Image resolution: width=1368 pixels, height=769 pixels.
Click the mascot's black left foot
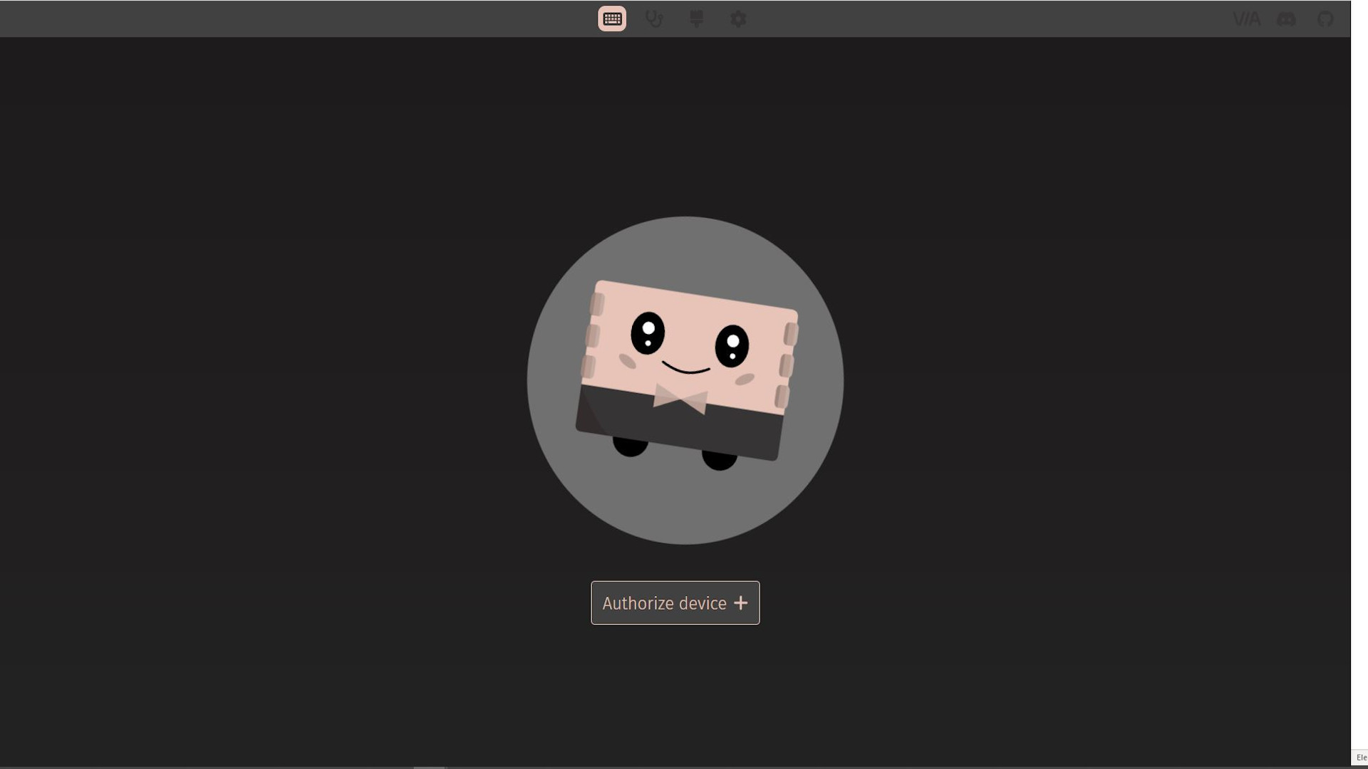pos(631,446)
